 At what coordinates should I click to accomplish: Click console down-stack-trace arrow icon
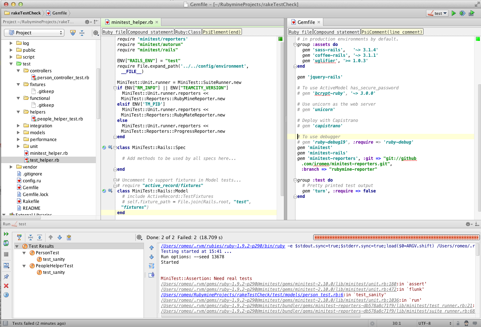(152, 257)
